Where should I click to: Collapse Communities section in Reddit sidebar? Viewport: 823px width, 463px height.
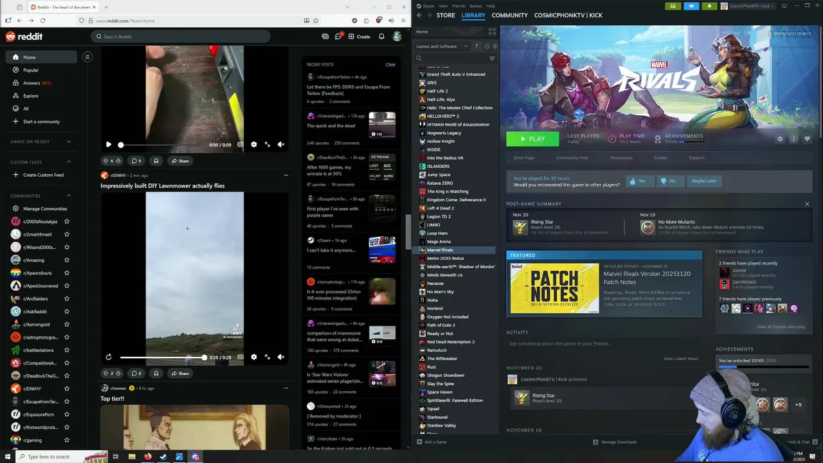point(69,195)
